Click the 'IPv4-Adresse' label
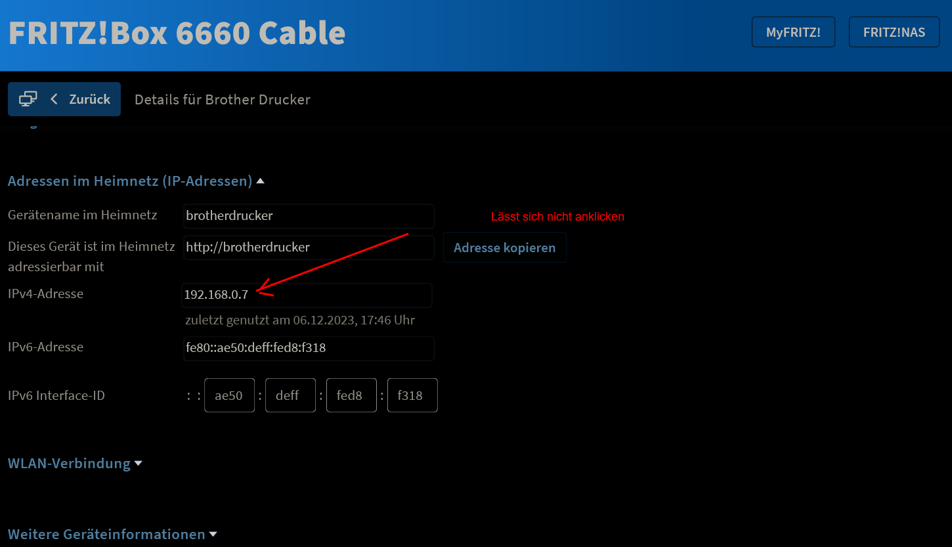 [x=46, y=294]
